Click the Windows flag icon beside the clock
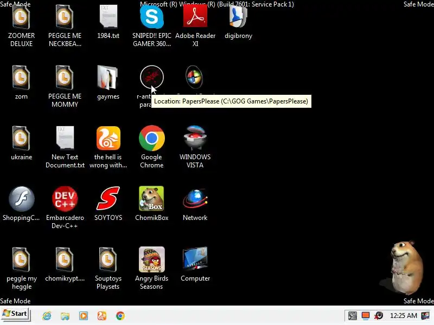434x325 pixels. tap(425, 316)
